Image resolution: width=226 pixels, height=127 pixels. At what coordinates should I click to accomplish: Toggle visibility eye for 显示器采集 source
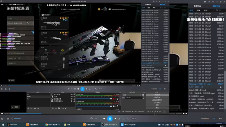(x=71, y=99)
